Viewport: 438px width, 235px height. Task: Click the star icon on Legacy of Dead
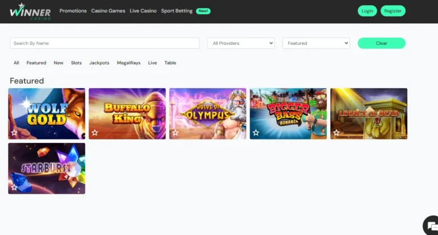[x=336, y=133]
